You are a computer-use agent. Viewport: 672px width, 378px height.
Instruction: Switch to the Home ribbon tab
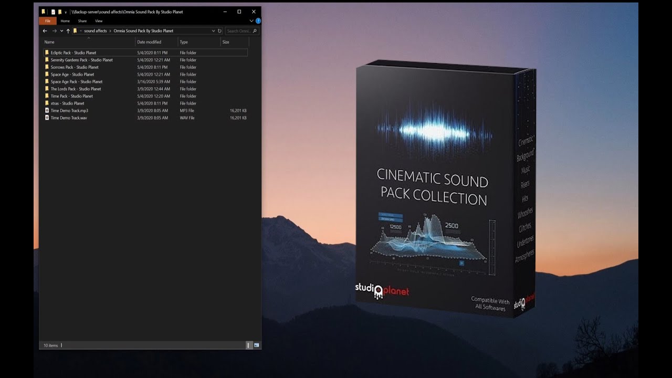[65, 21]
